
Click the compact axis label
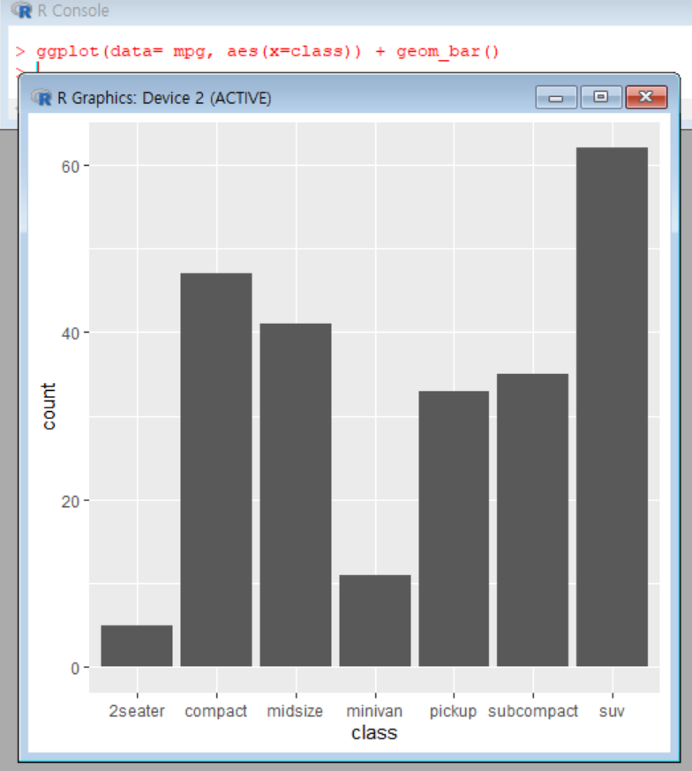coord(216,712)
